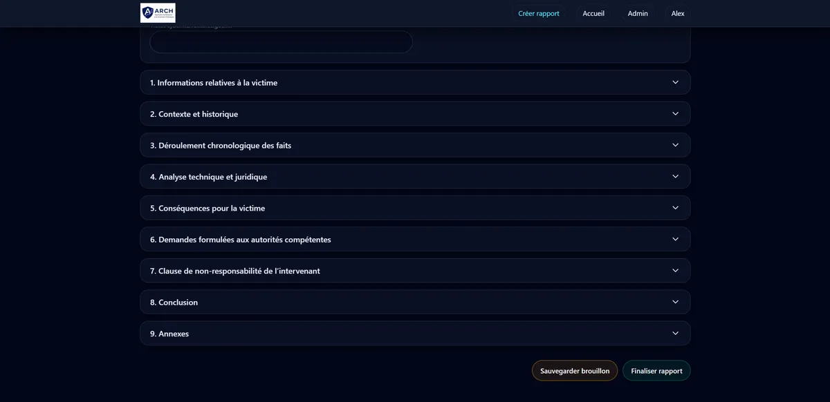The height and width of the screenshot is (402, 830).
Task: Open the 'Alex' user account menu
Action: click(677, 13)
